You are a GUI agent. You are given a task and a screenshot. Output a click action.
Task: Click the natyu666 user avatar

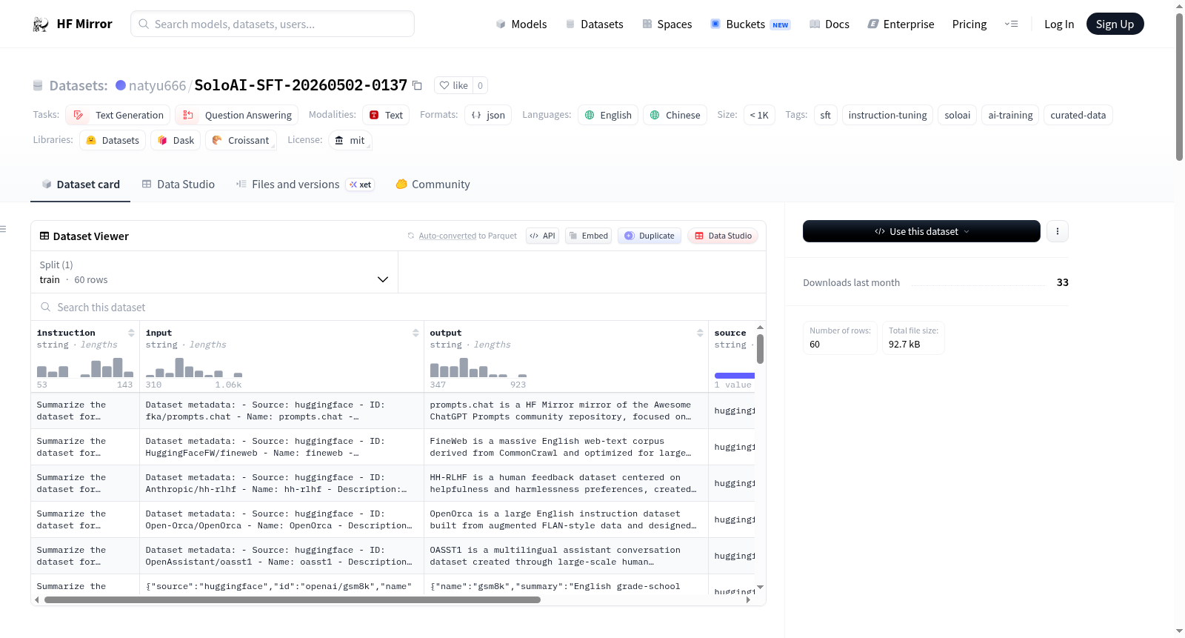pyautogui.click(x=121, y=85)
